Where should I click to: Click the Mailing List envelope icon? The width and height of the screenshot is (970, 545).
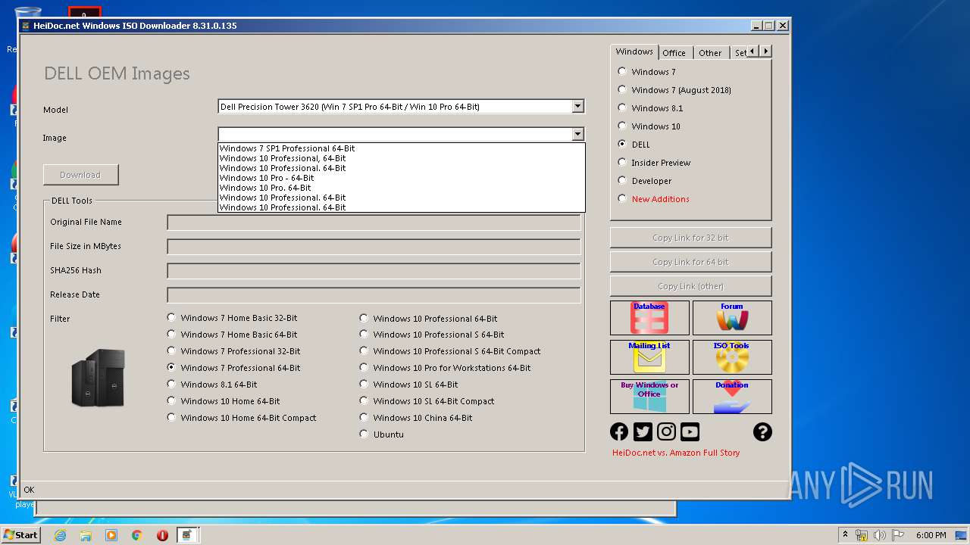click(x=649, y=357)
